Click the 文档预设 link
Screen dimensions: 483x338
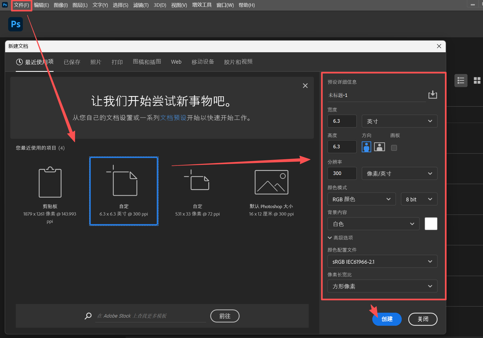point(173,118)
